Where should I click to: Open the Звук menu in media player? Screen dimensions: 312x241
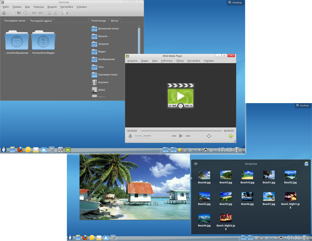[155, 61]
